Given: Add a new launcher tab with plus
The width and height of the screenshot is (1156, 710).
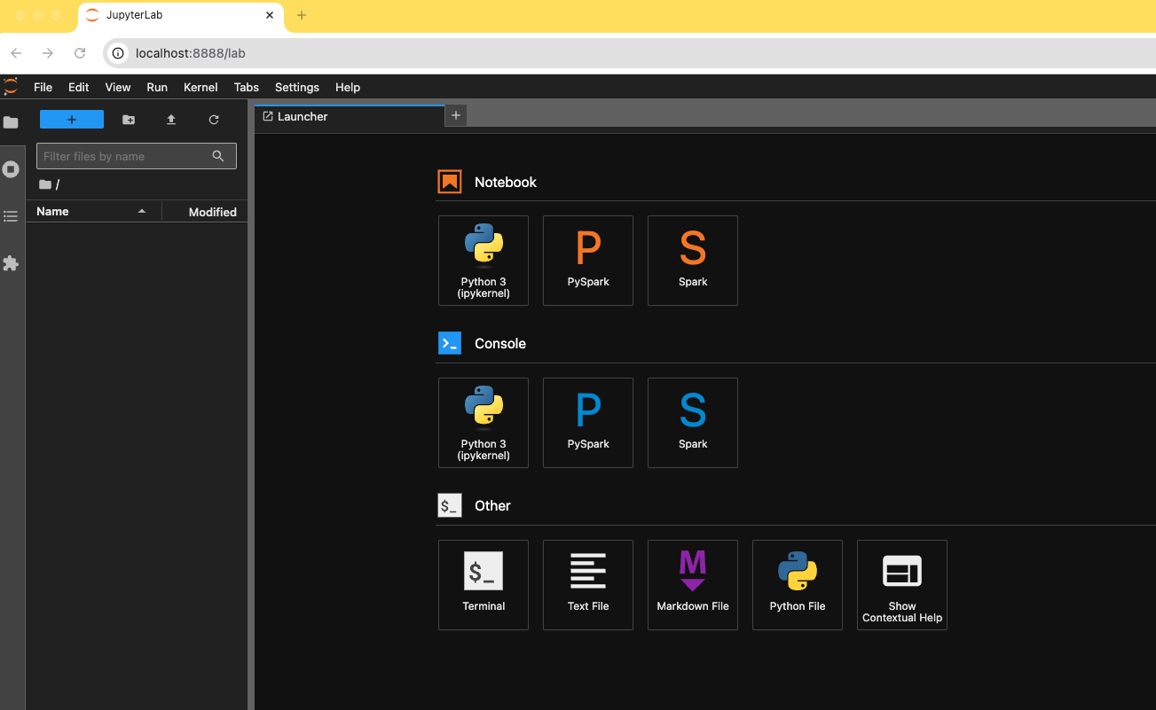Looking at the screenshot, I should point(456,115).
